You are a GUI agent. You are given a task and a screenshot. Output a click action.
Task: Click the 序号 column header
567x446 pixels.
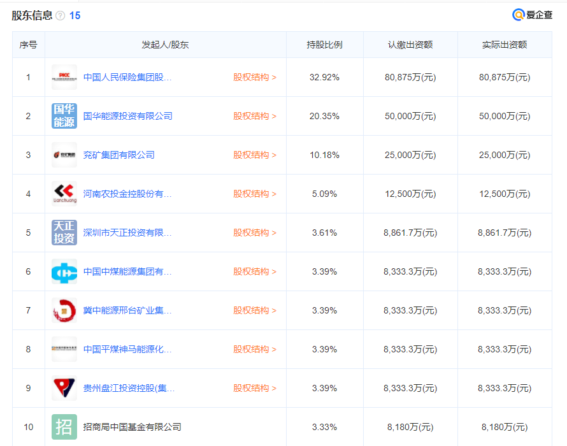point(28,45)
